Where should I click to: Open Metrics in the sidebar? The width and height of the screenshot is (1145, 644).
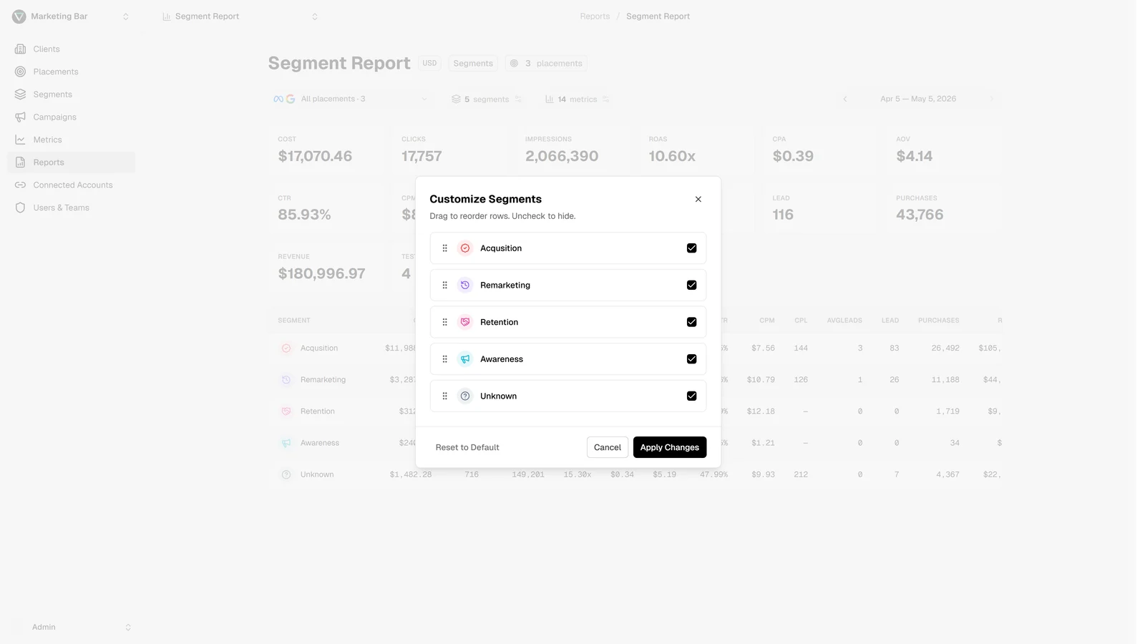72,140
